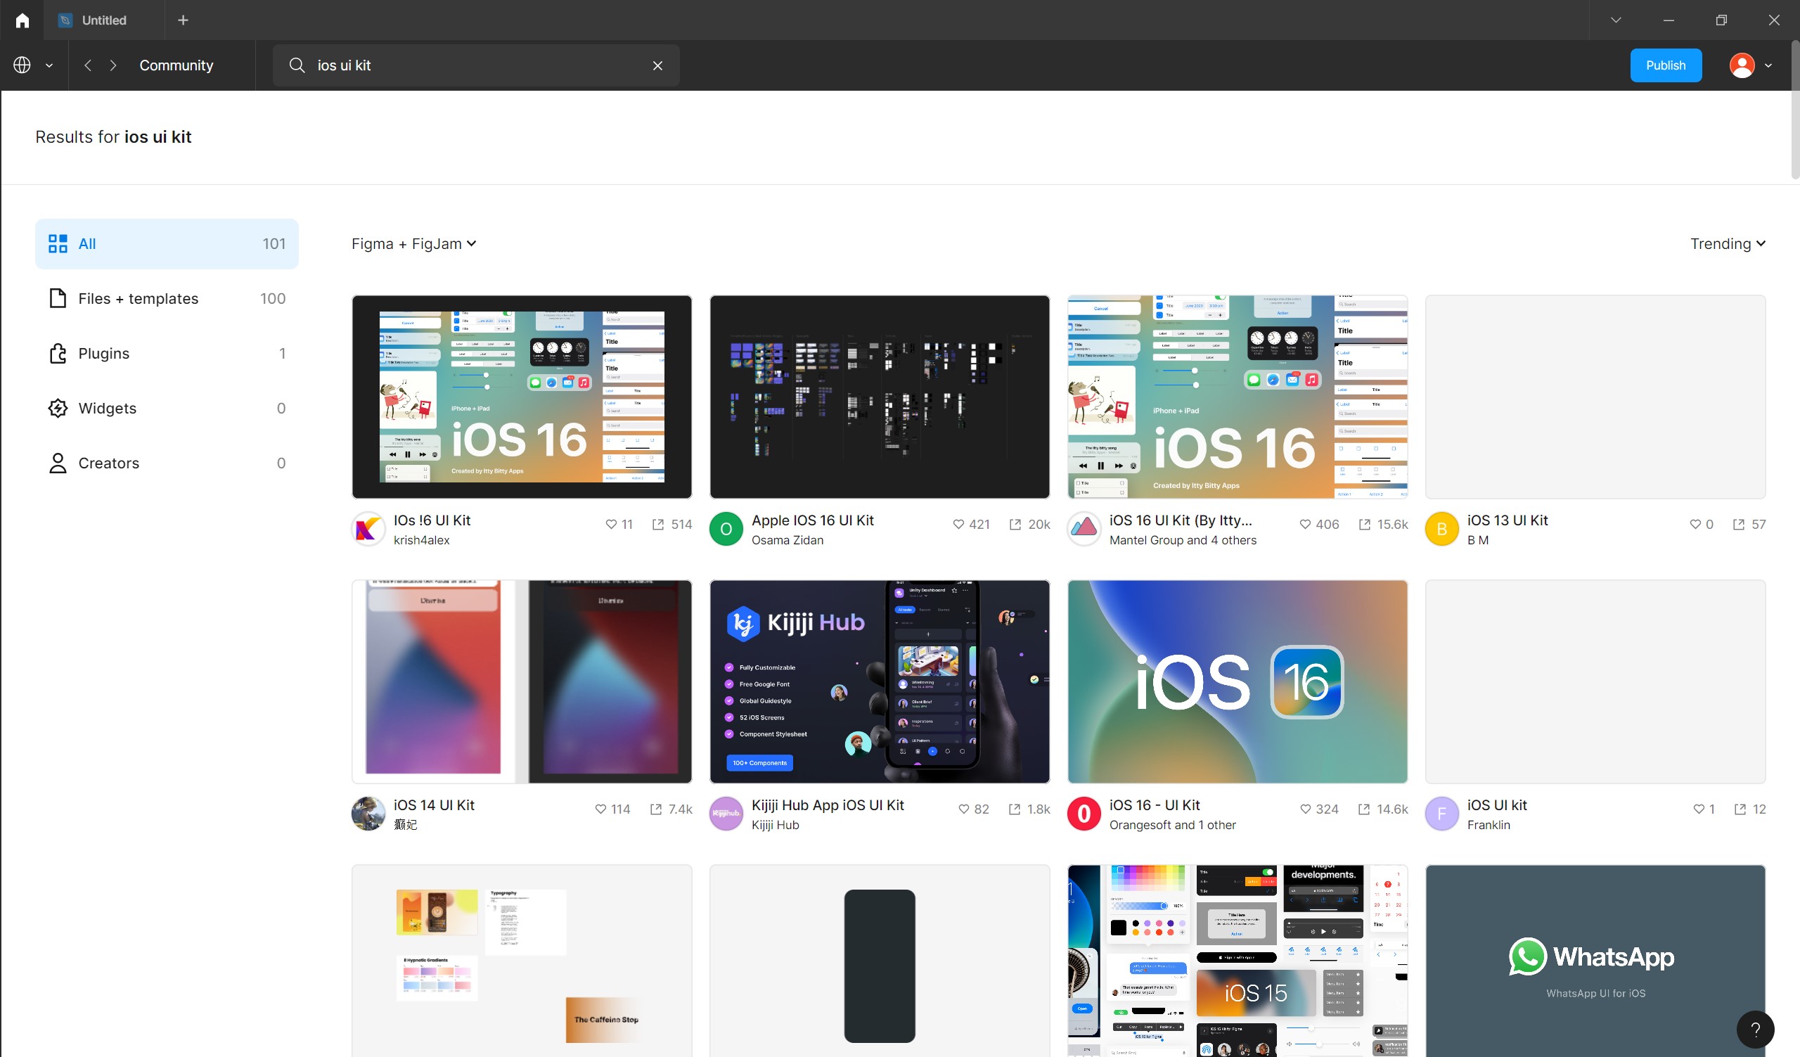Open Mantel Group and 4 others link
This screenshot has width=1800, height=1057.
tap(1182, 541)
